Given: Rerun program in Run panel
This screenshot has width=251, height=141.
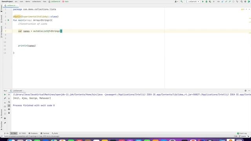Looking at the screenshot, I should click(5, 95).
